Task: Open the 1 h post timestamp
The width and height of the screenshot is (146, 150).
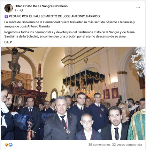Action: click(x=16, y=10)
